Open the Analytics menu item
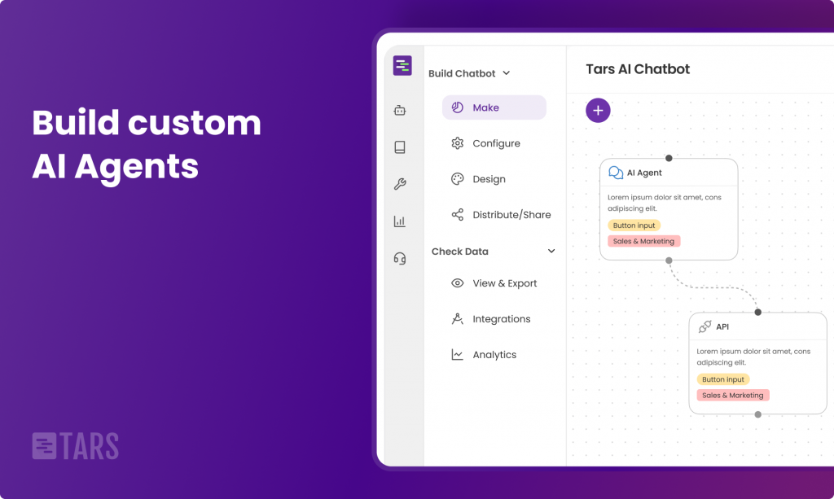The width and height of the screenshot is (834, 499). (494, 354)
